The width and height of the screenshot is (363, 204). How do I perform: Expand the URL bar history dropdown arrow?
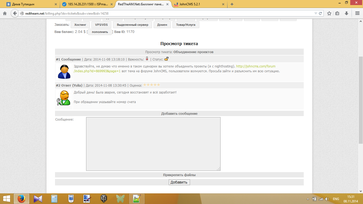click(315, 13)
